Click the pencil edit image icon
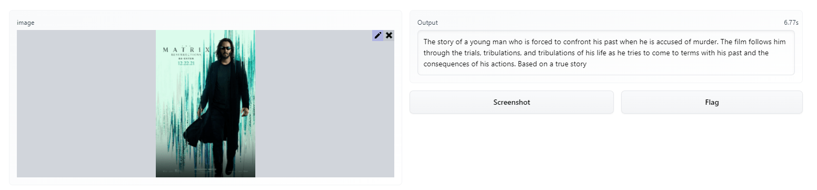This screenshot has height=190, width=817. pos(378,35)
